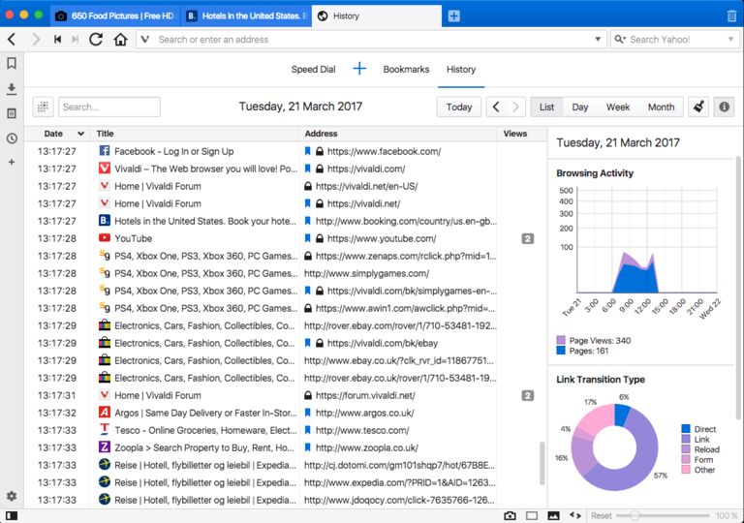
Task: Toggle the side panel from the status bar
Action: pos(12,515)
